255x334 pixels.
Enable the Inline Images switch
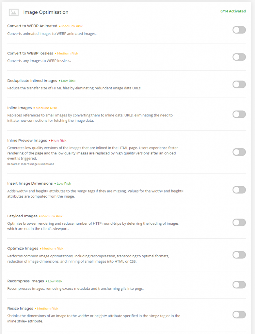tap(239, 114)
